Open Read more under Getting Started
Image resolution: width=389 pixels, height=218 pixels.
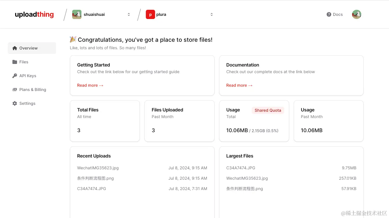pos(90,85)
